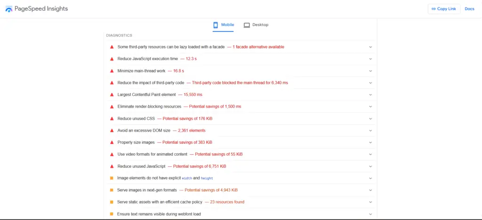Viewport: 482px width, 220px height.
Task: Expand the Avoid excessive DOM size chevron
Action: (370, 130)
